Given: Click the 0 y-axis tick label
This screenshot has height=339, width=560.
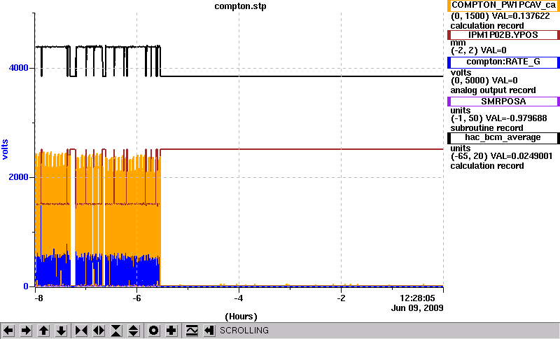Looking at the screenshot, I should pyautogui.click(x=26, y=286).
